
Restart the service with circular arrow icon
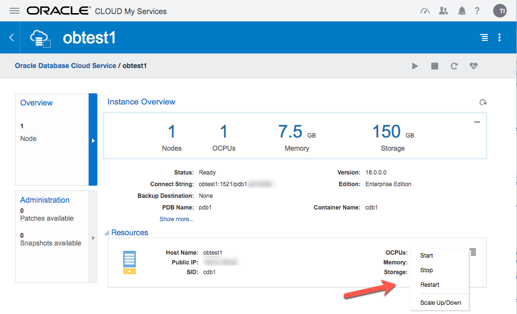coord(454,66)
